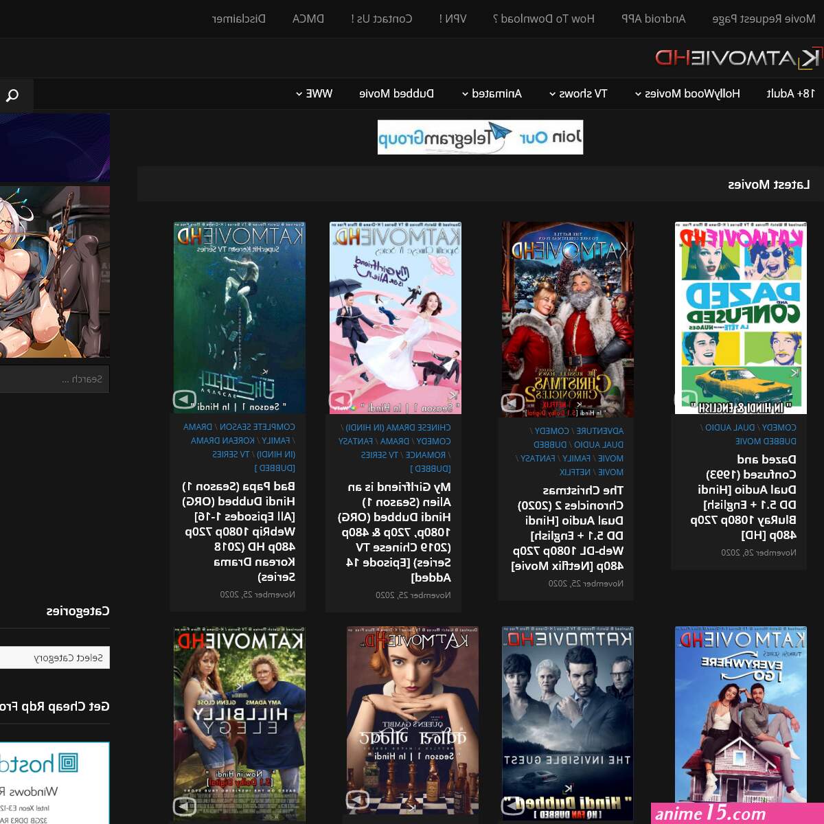Open the search magnifier icon in navigation
Image resolution: width=824 pixels, height=824 pixels.
click(x=12, y=95)
